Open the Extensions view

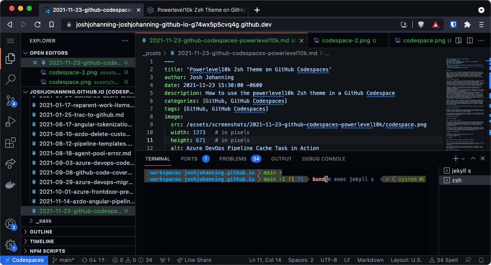pos(10,143)
